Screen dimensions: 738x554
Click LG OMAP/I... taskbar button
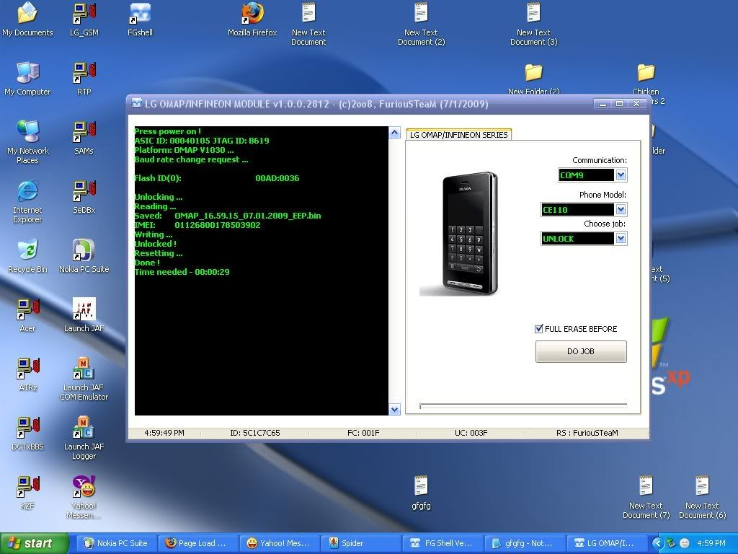pos(606,543)
